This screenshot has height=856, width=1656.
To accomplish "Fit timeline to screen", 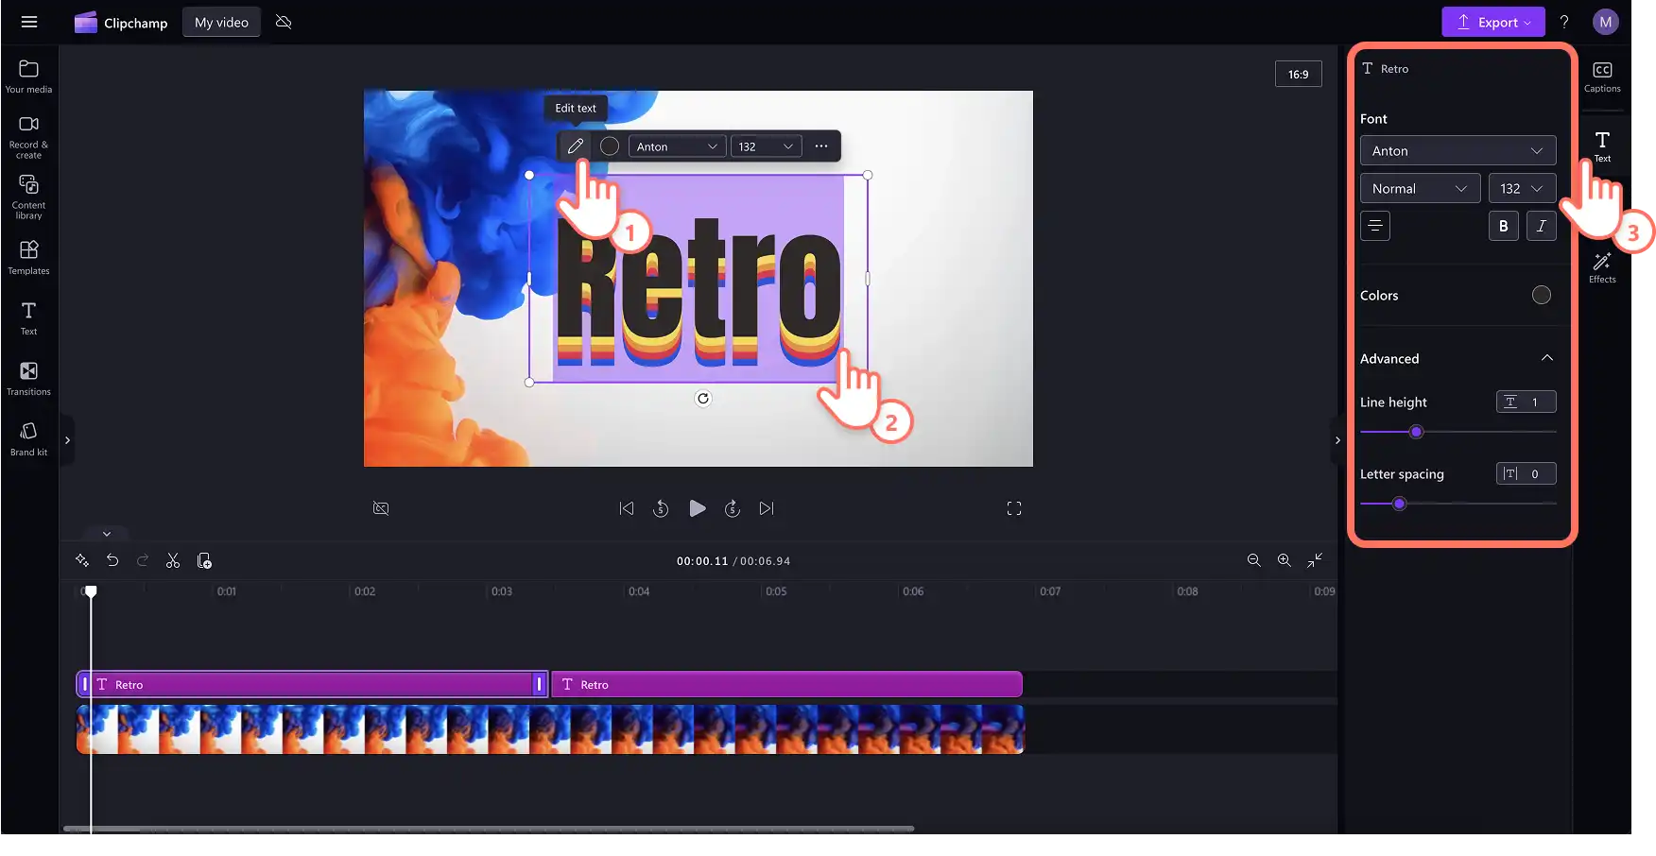I will coord(1315,560).
